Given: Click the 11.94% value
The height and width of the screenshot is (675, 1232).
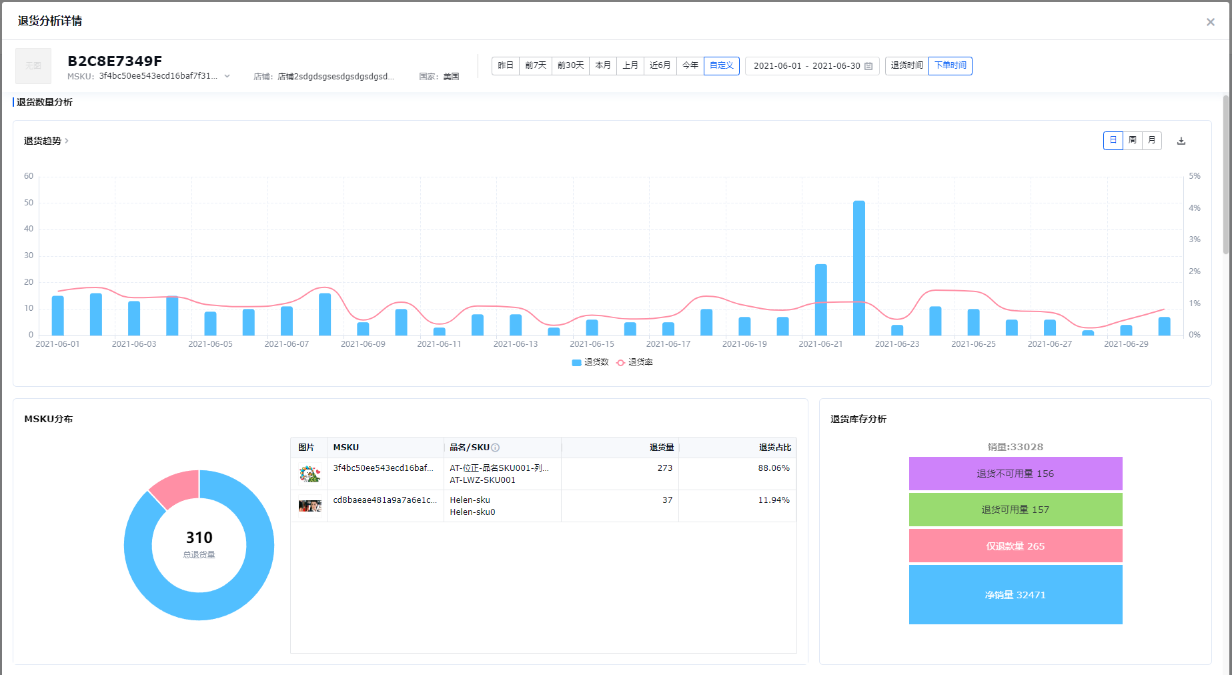Looking at the screenshot, I should [774, 500].
